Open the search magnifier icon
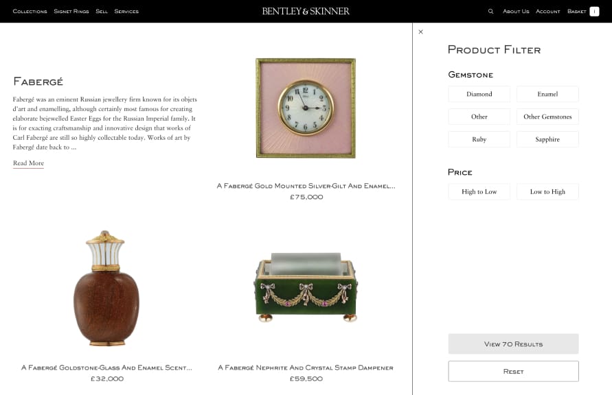The height and width of the screenshot is (395, 612). 490,11
